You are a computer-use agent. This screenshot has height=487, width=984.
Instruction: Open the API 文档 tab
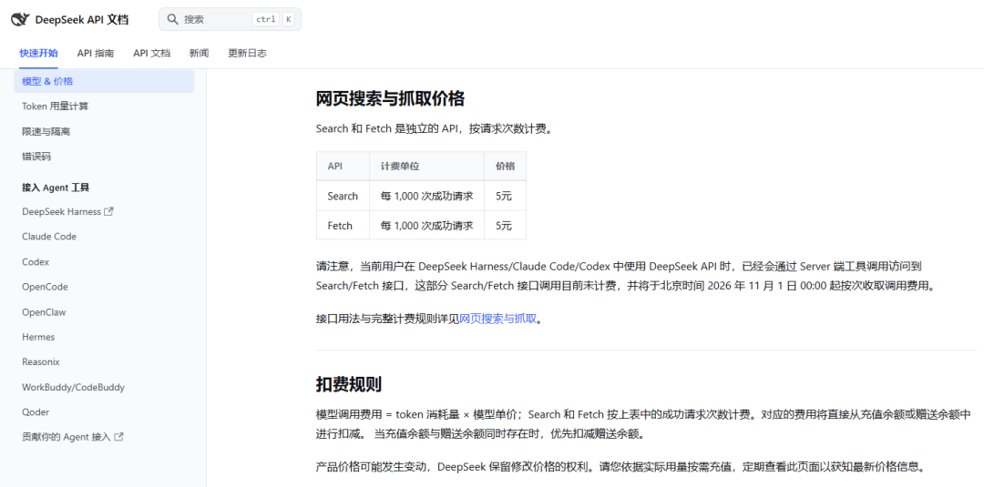click(x=151, y=54)
